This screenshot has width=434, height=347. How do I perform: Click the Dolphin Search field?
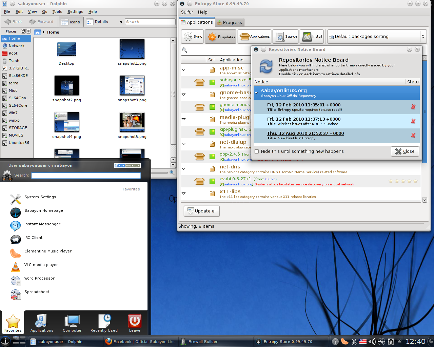click(x=150, y=22)
